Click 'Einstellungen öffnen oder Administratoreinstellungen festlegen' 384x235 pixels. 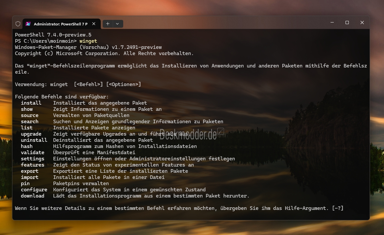point(144,159)
